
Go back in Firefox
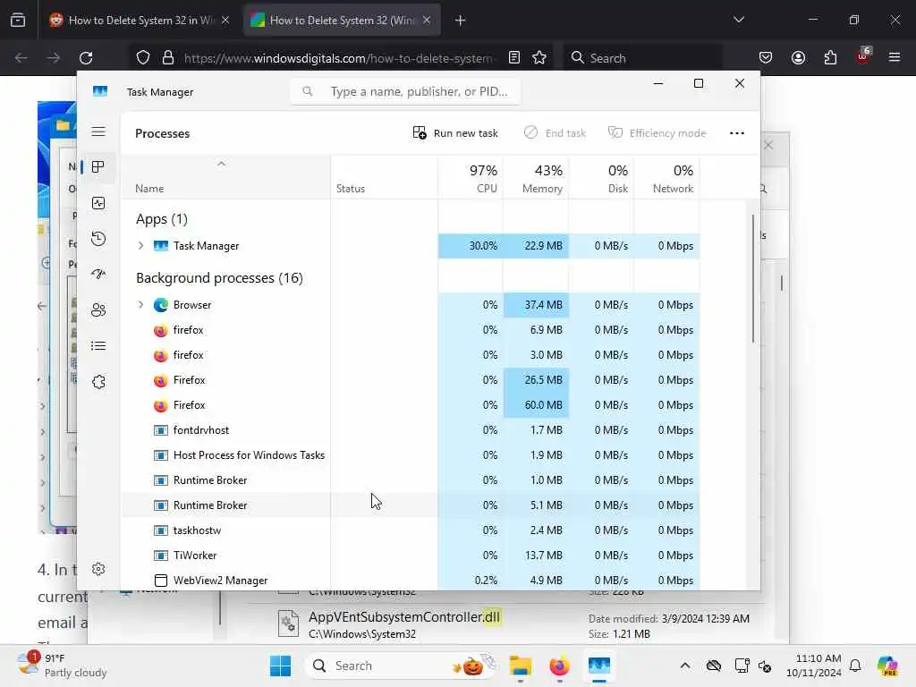[x=21, y=58]
